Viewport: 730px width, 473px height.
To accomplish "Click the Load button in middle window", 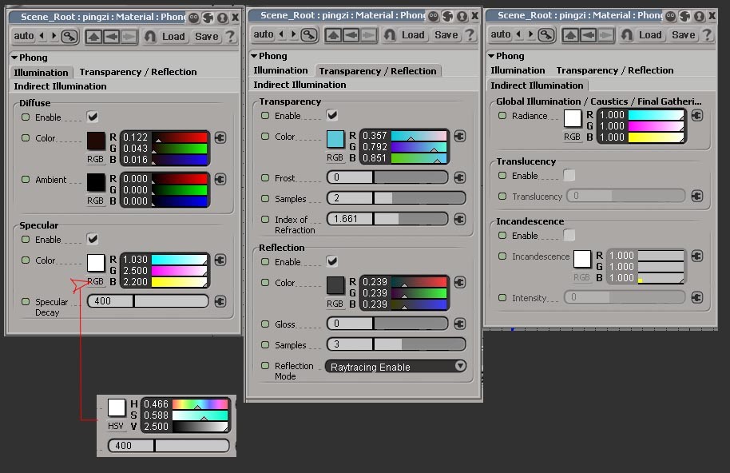I will tap(414, 35).
